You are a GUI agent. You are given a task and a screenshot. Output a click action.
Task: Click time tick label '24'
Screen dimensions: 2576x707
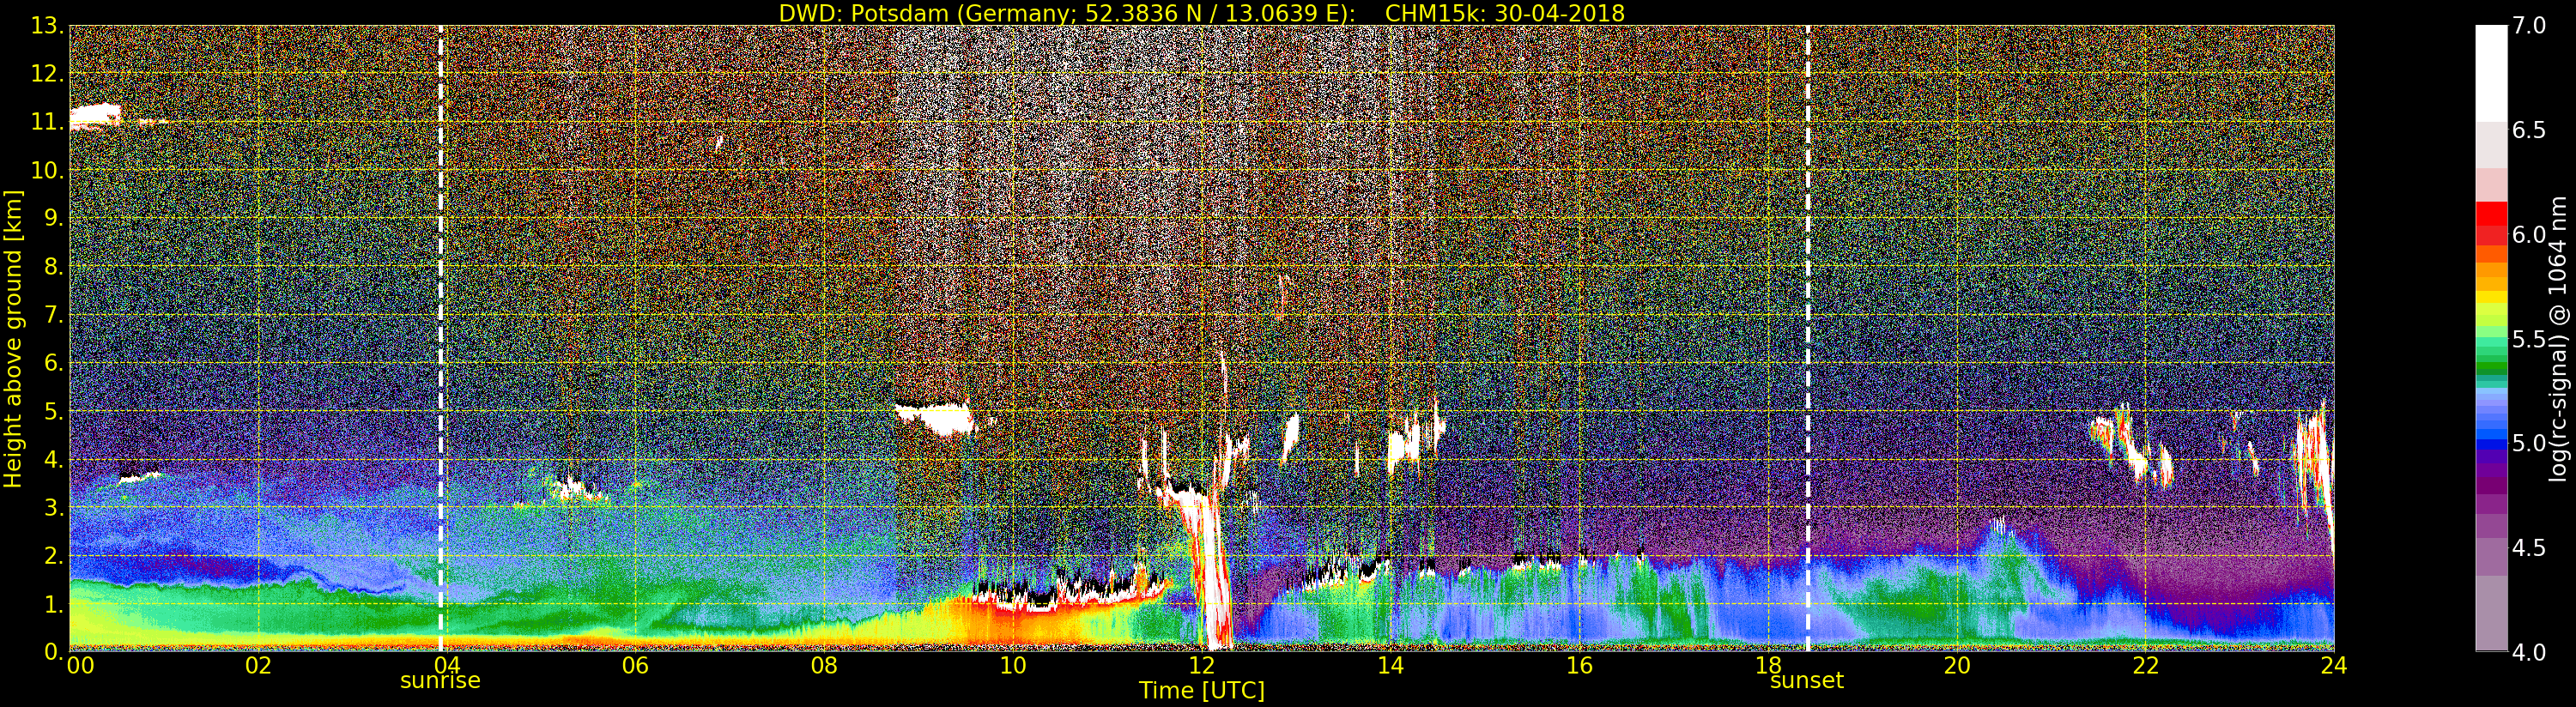point(2334,665)
